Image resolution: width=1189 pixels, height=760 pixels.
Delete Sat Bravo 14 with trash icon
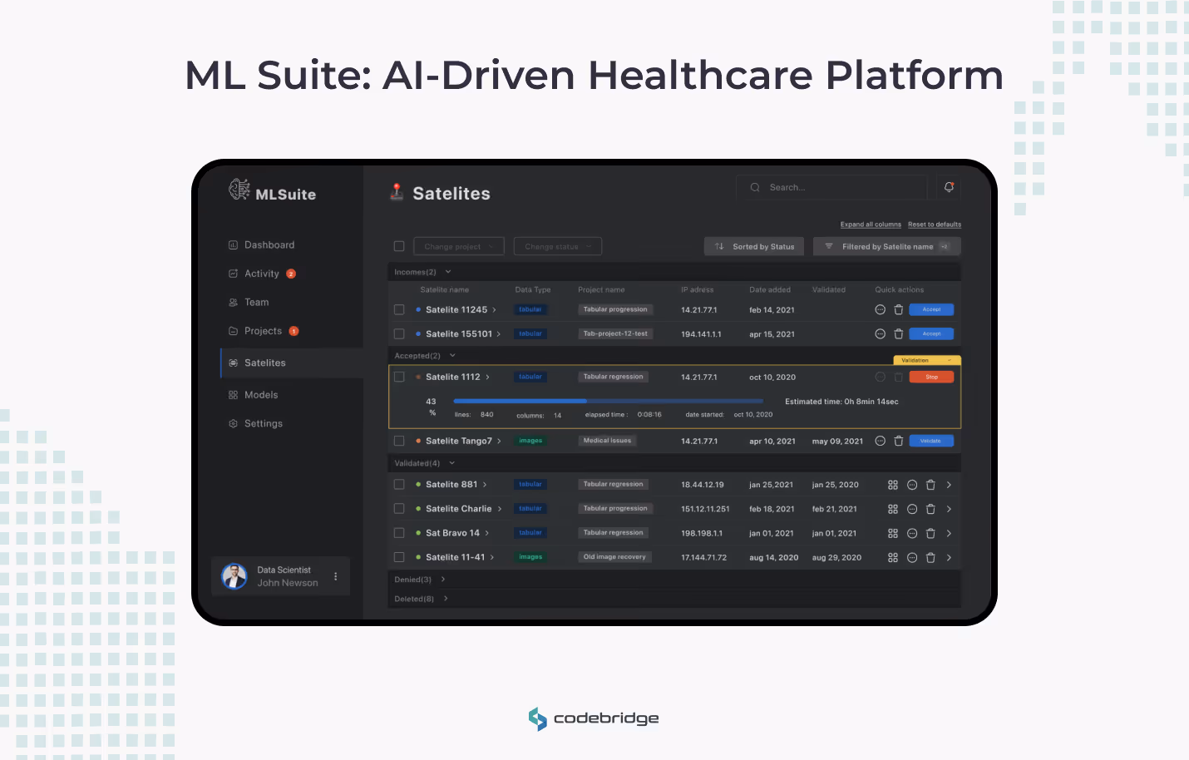[930, 533]
